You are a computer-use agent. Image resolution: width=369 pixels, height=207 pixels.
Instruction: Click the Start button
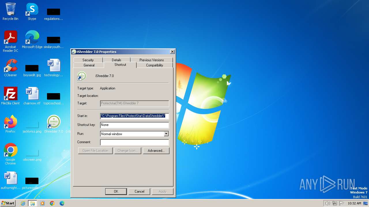coord(8,203)
